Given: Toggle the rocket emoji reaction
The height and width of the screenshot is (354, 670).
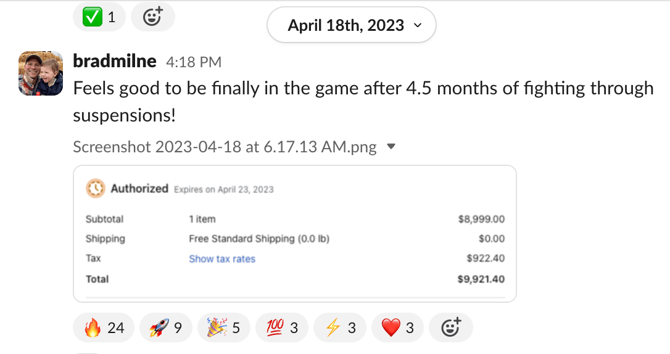Looking at the screenshot, I should [165, 328].
